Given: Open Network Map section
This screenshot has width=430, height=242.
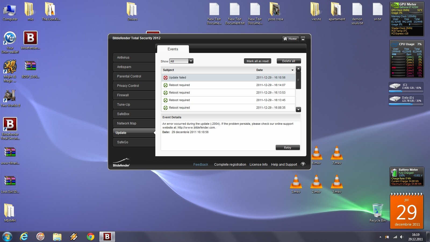Looking at the screenshot, I should click(x=134, y=123).
